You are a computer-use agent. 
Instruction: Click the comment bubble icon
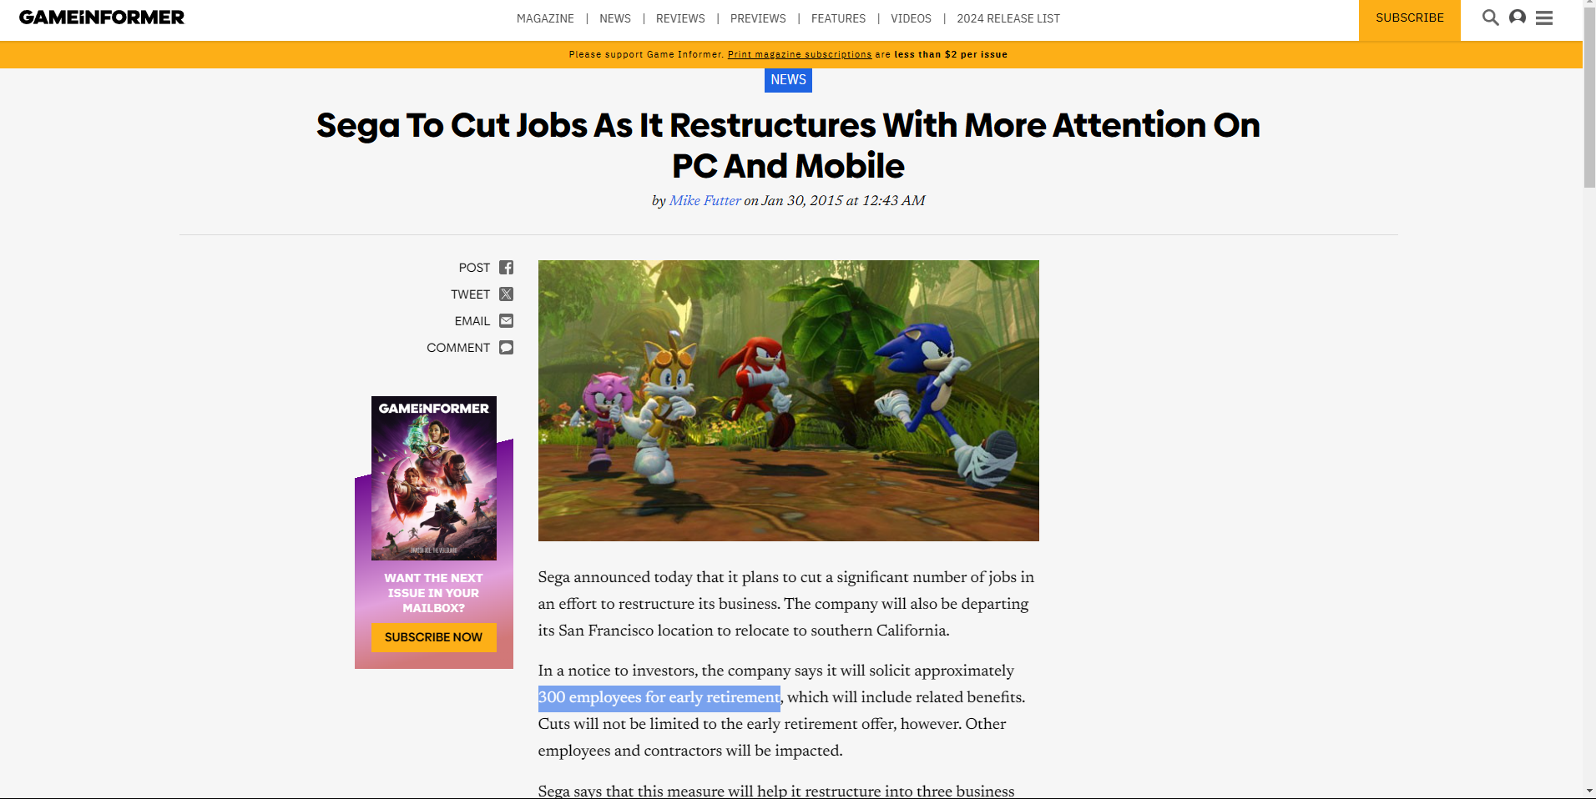tap(506, 348)
